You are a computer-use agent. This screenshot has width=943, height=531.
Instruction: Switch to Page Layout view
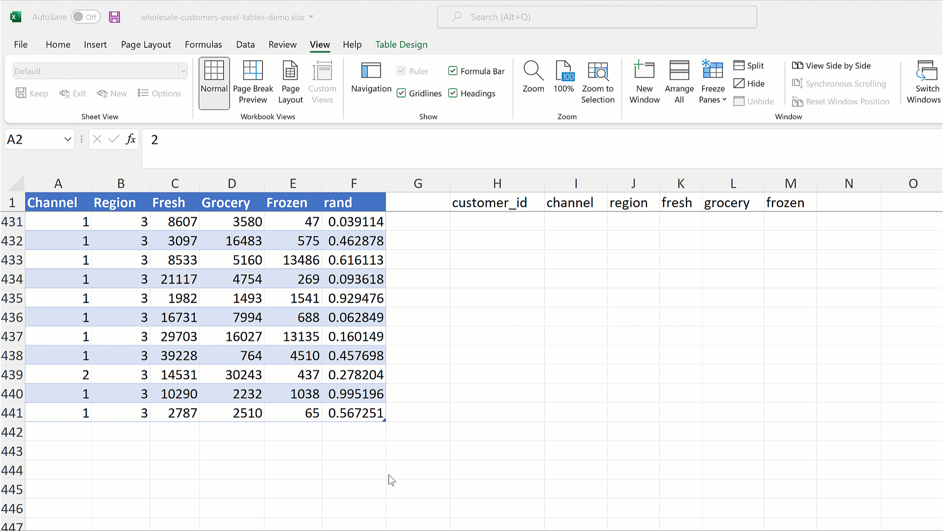[x=290, y=82]
